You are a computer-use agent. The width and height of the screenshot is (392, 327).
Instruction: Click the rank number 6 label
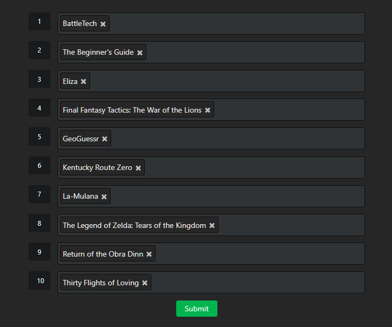[40, 166]
